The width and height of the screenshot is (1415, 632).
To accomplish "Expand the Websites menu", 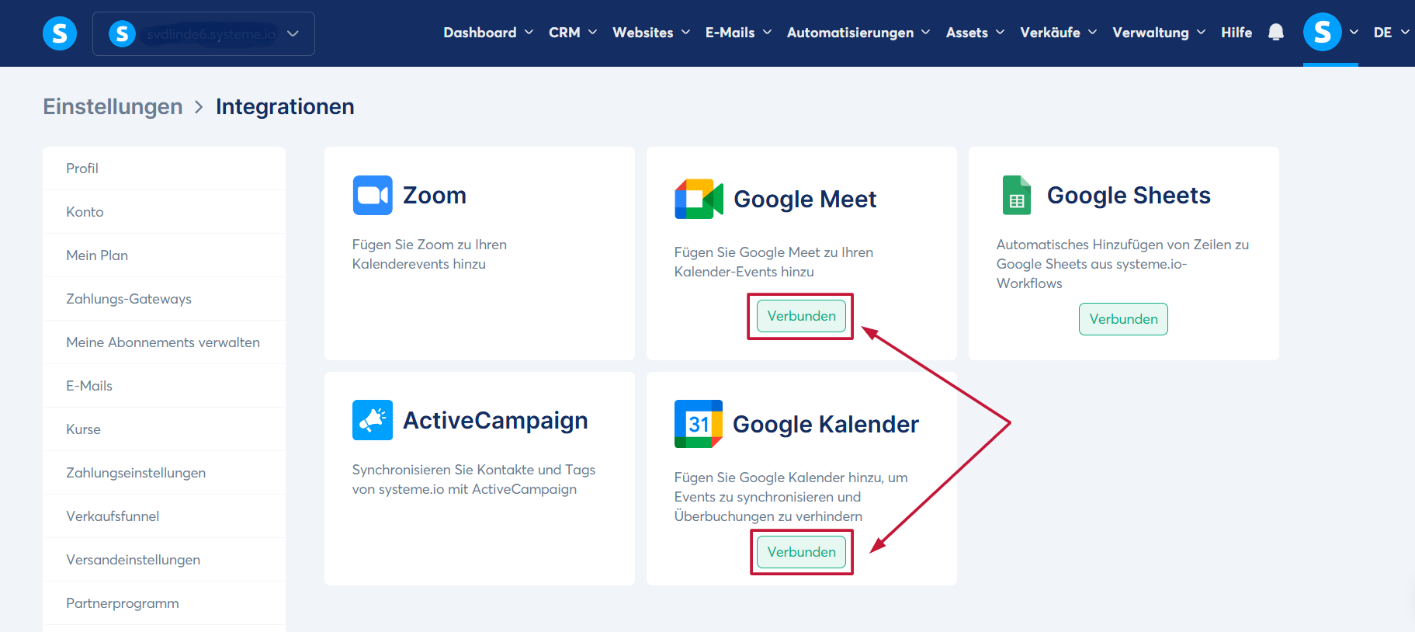I will click(651, 33).
